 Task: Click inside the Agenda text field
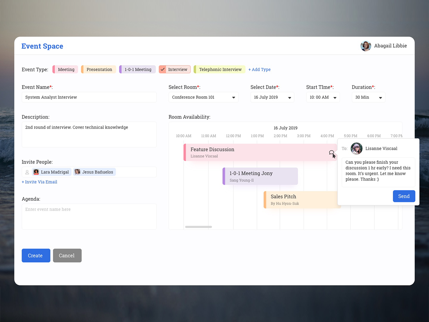(x=89, y=216)
